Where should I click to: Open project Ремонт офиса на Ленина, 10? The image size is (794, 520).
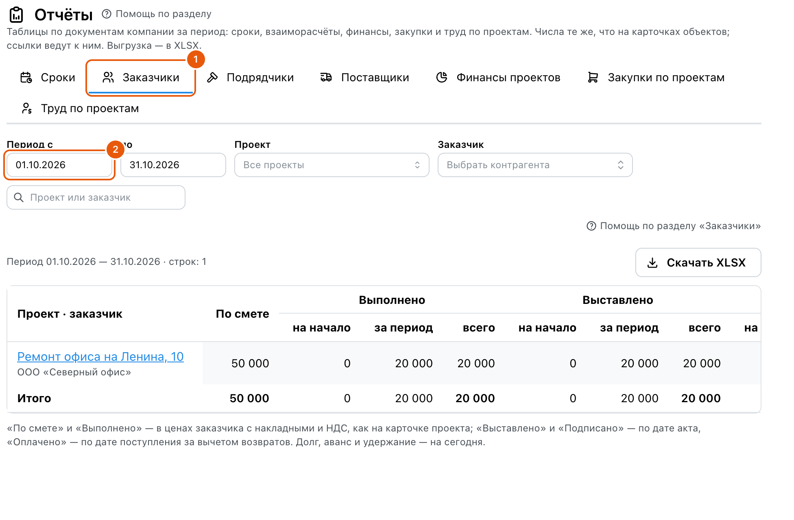(100, 356)
